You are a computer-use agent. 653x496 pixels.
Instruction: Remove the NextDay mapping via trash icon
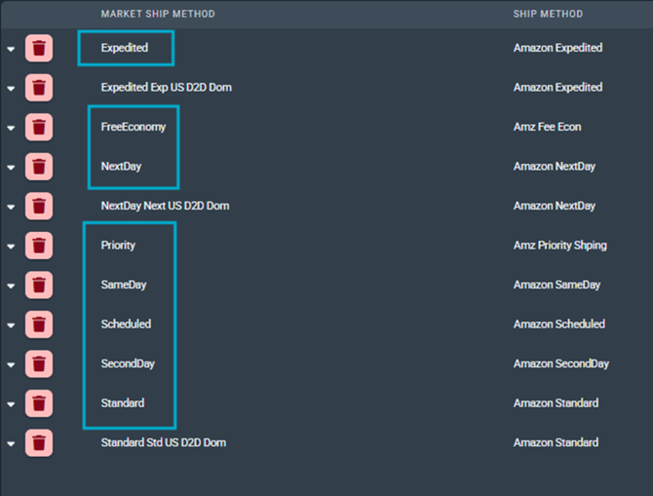coord(38,167)
